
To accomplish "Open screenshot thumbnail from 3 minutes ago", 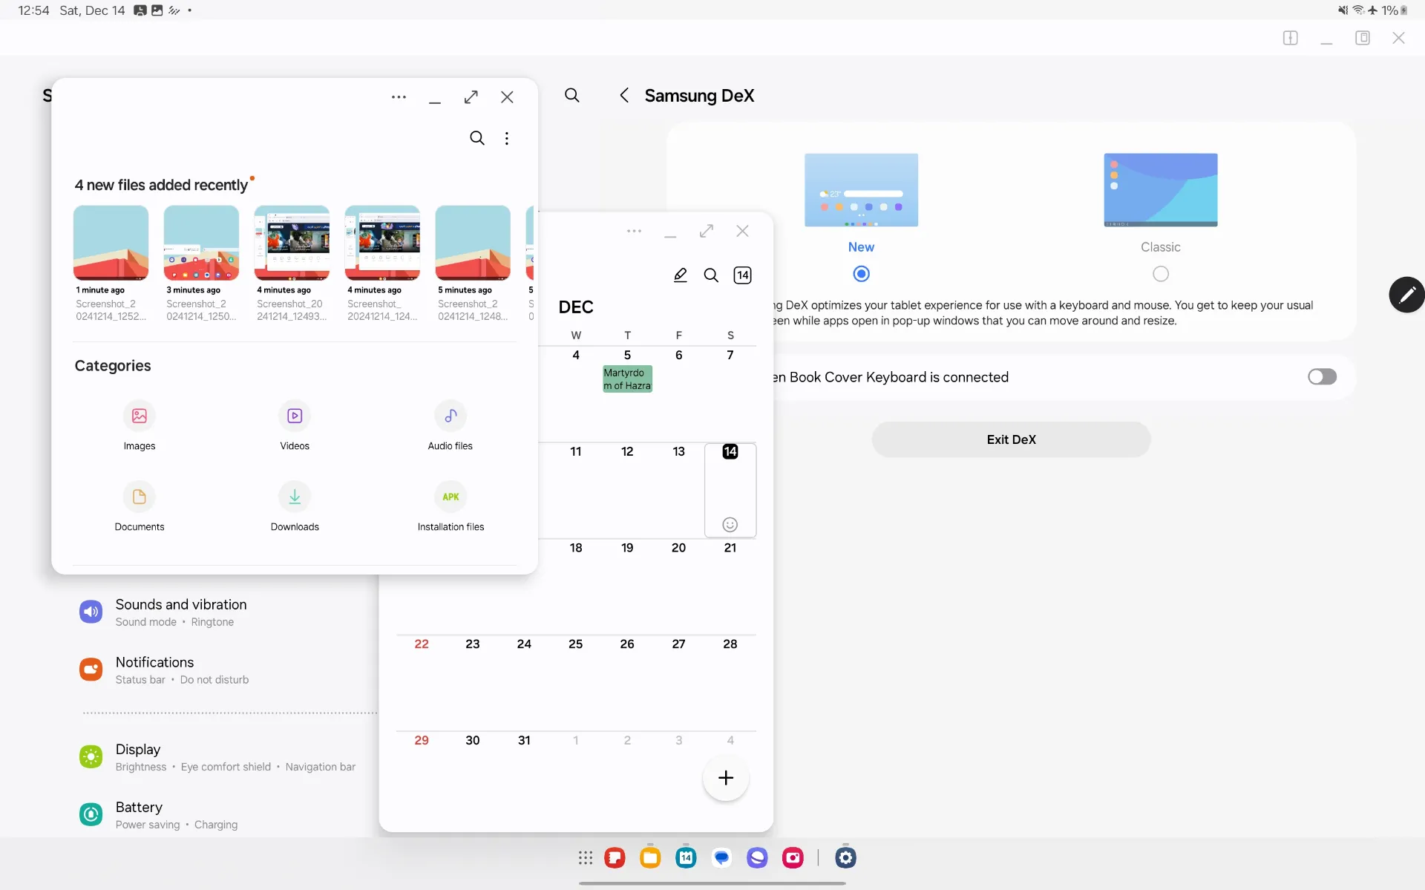I will [201, 243].
